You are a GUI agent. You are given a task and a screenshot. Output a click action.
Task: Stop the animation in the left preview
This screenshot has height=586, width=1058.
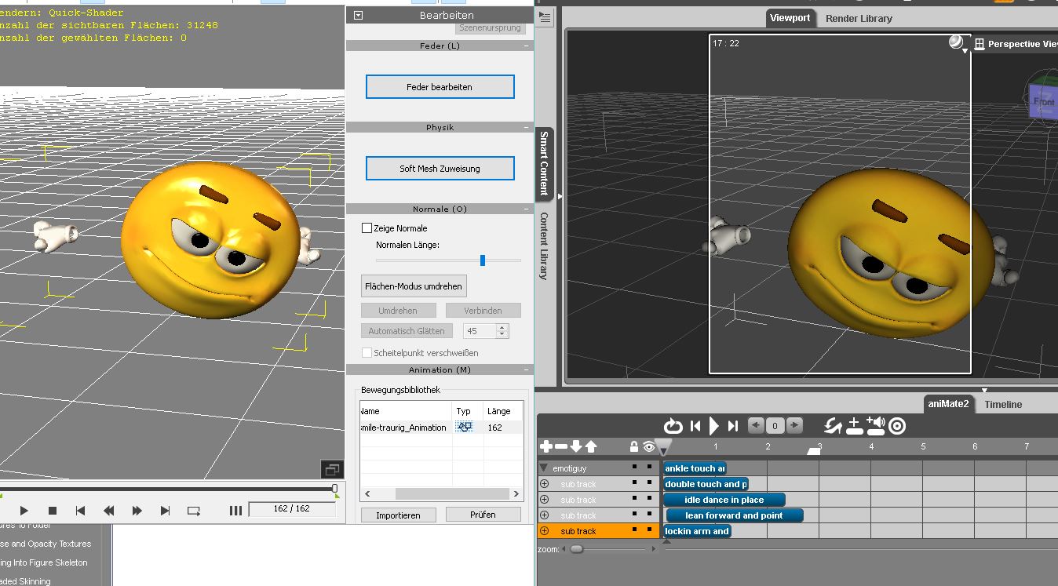point(53,511)
